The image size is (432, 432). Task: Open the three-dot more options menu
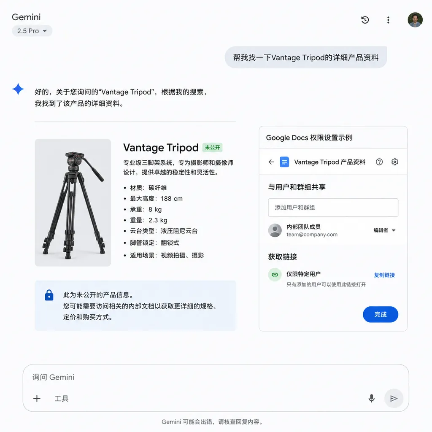388,20
